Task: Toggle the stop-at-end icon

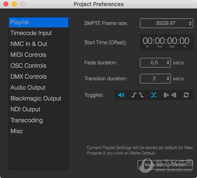Action: point(174,95)
